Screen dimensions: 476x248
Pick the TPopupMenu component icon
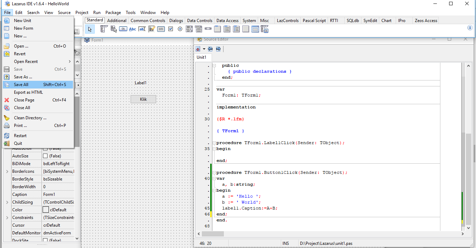pyautogui.click(x=113, y=29)
